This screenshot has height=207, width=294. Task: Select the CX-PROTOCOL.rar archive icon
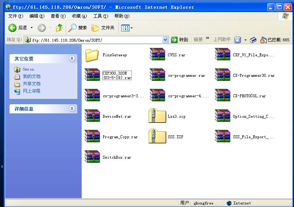223,95
